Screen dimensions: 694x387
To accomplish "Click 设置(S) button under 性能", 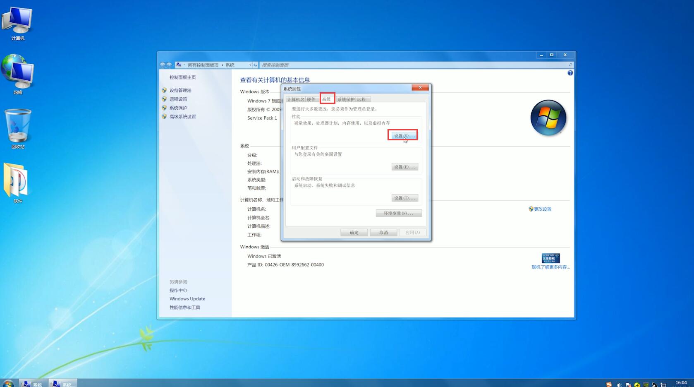I will coord(404,136).
